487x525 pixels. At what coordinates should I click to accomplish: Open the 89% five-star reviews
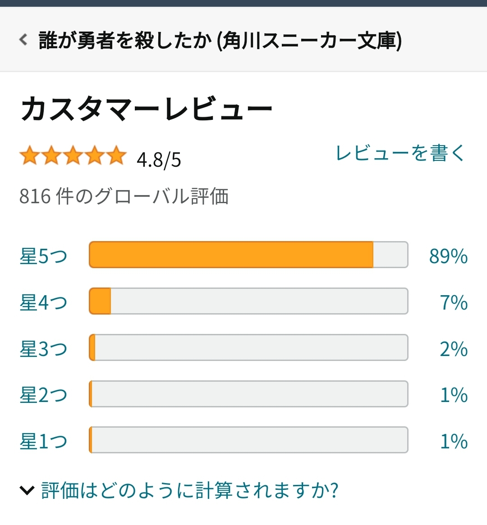[449, 256]
